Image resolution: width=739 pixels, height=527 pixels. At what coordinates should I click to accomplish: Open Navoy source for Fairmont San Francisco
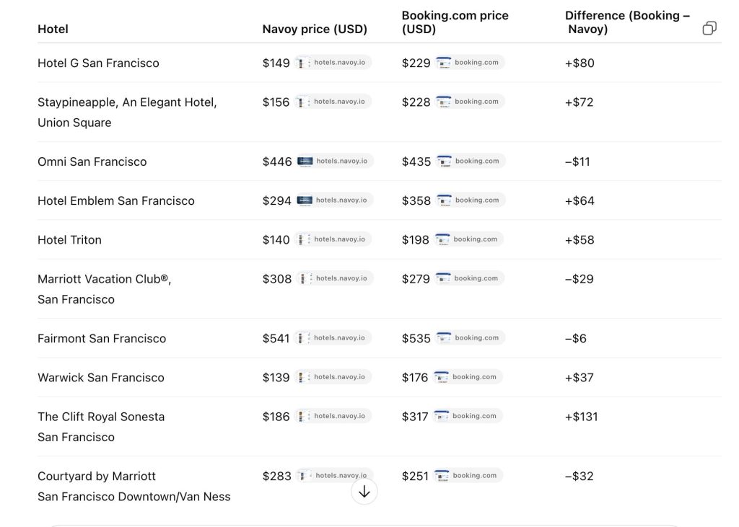333,338
